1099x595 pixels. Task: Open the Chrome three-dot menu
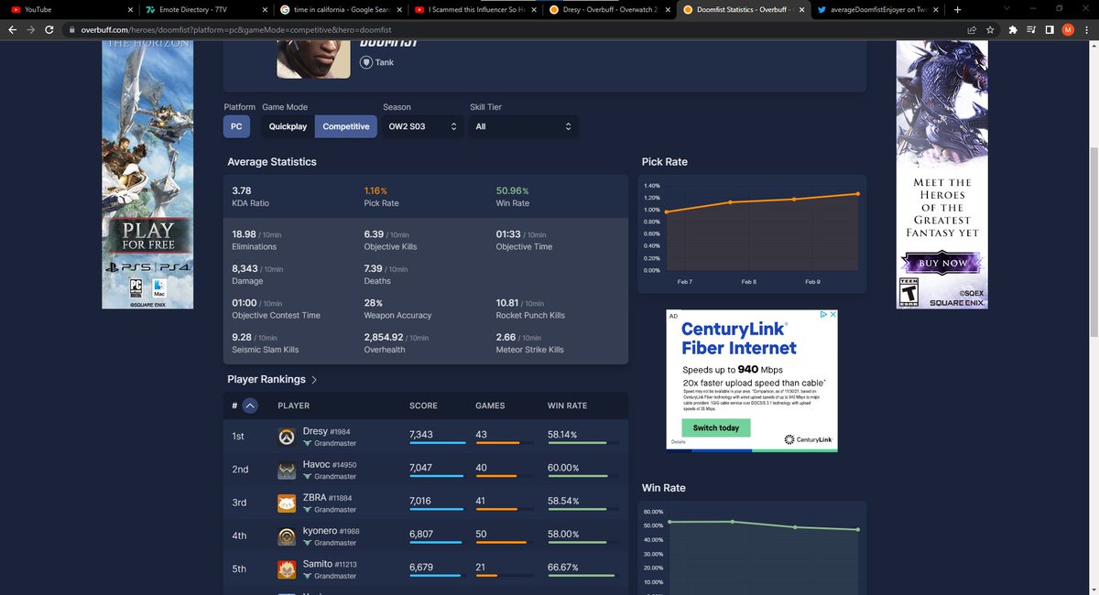[x=1087, y=29]
